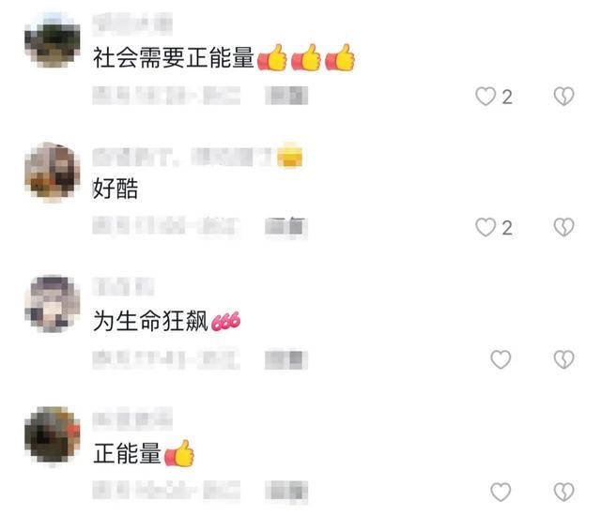
Task: Dislike the '为生命狂飙' comment
Action: pyautogui.click(x=563, y=359)
